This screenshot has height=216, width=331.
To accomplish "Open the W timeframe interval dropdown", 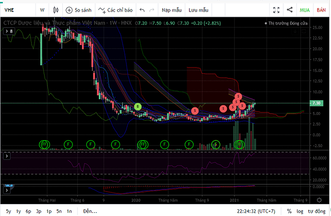I will [42, 10].
